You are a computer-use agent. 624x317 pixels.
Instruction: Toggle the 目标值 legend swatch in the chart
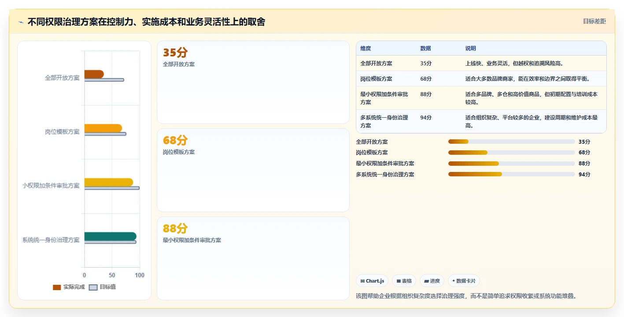pos(93,287)
